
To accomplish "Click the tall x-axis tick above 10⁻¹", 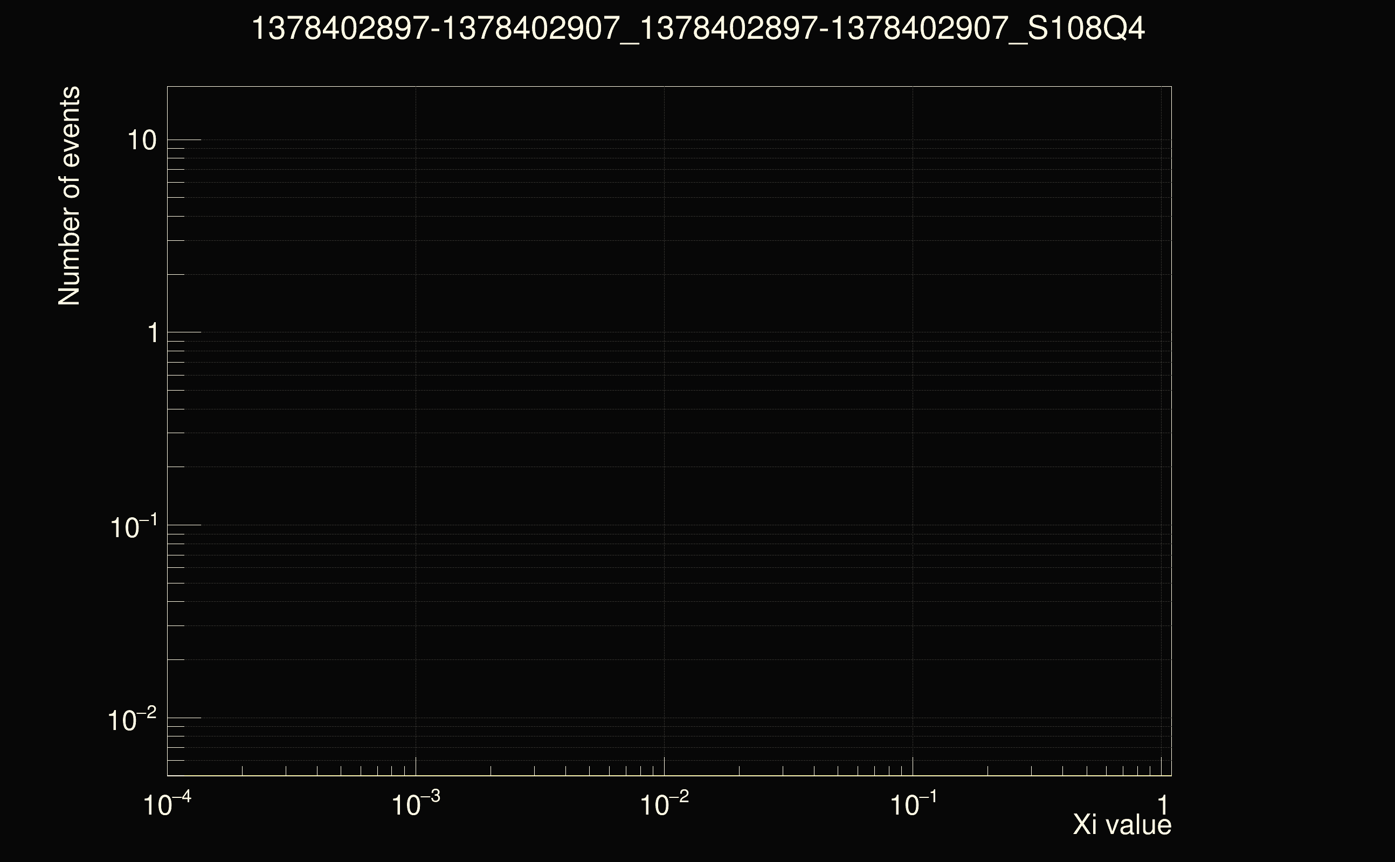I will click(913, 766).
